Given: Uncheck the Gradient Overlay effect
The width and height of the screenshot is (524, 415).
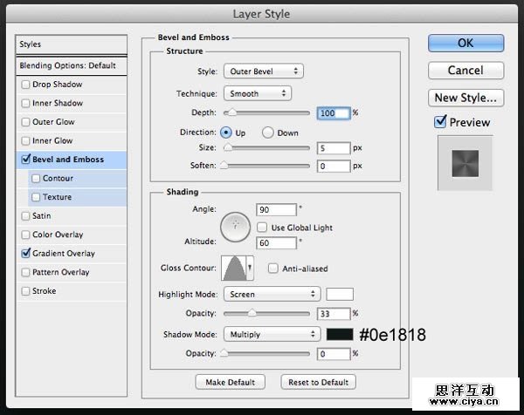Looking at the screenshot, I should (25, 254).
